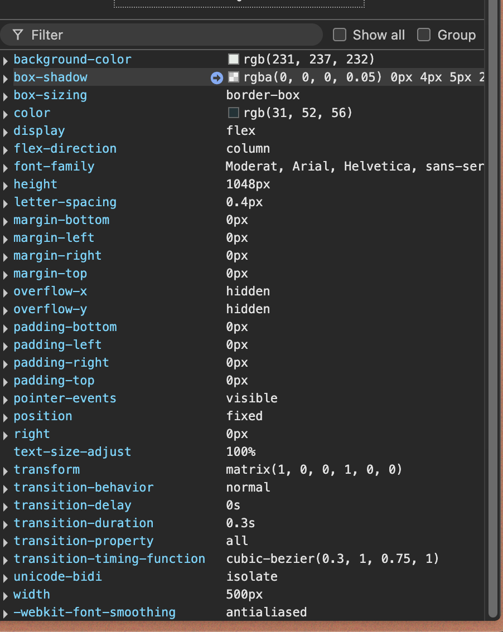Click the filter funnel icon
Viewport: 503px width, 632px height.
point(18,35)
